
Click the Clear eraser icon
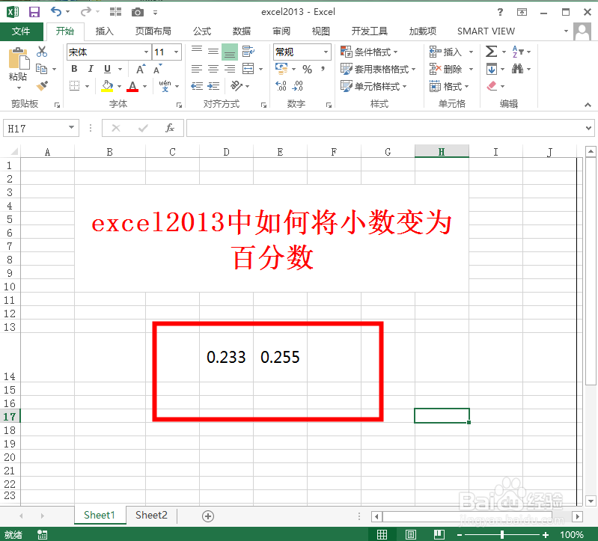tap(492, 86)
